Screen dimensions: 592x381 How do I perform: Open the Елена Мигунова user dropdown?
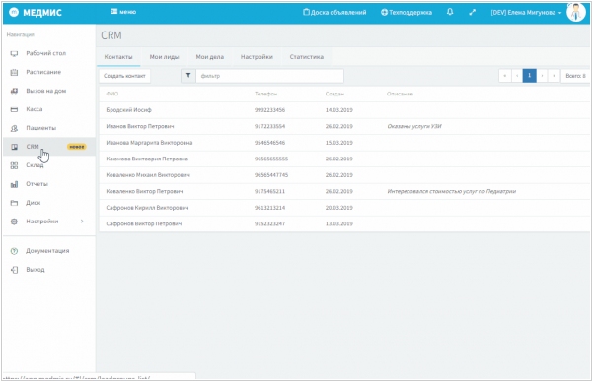point(526,13)
